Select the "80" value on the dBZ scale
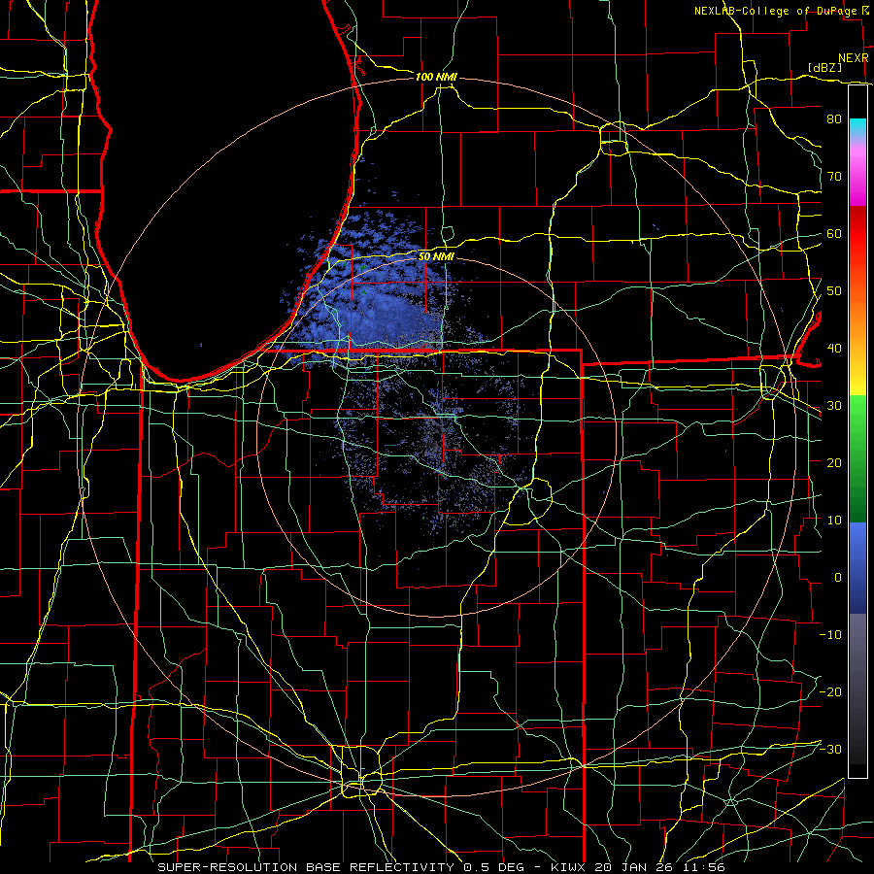The image size is (874, 874). tap(834, 118)
